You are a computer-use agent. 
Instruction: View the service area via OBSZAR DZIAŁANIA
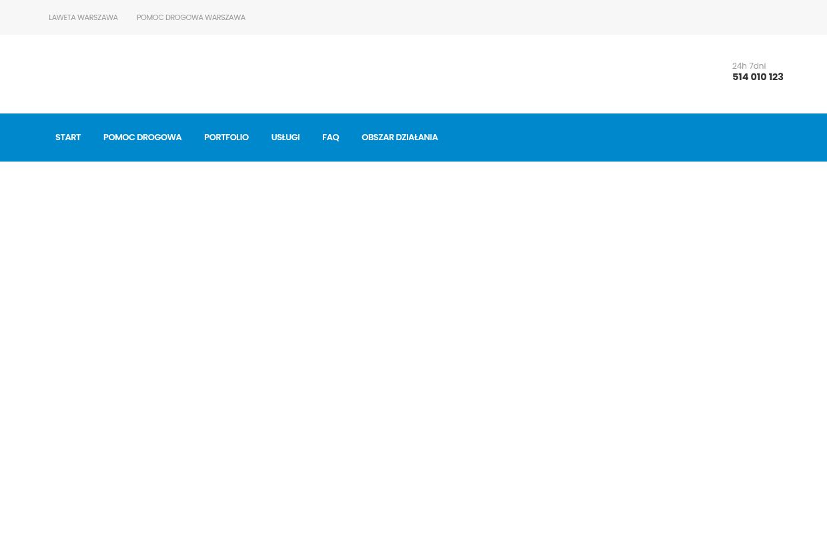coord(399,138)
